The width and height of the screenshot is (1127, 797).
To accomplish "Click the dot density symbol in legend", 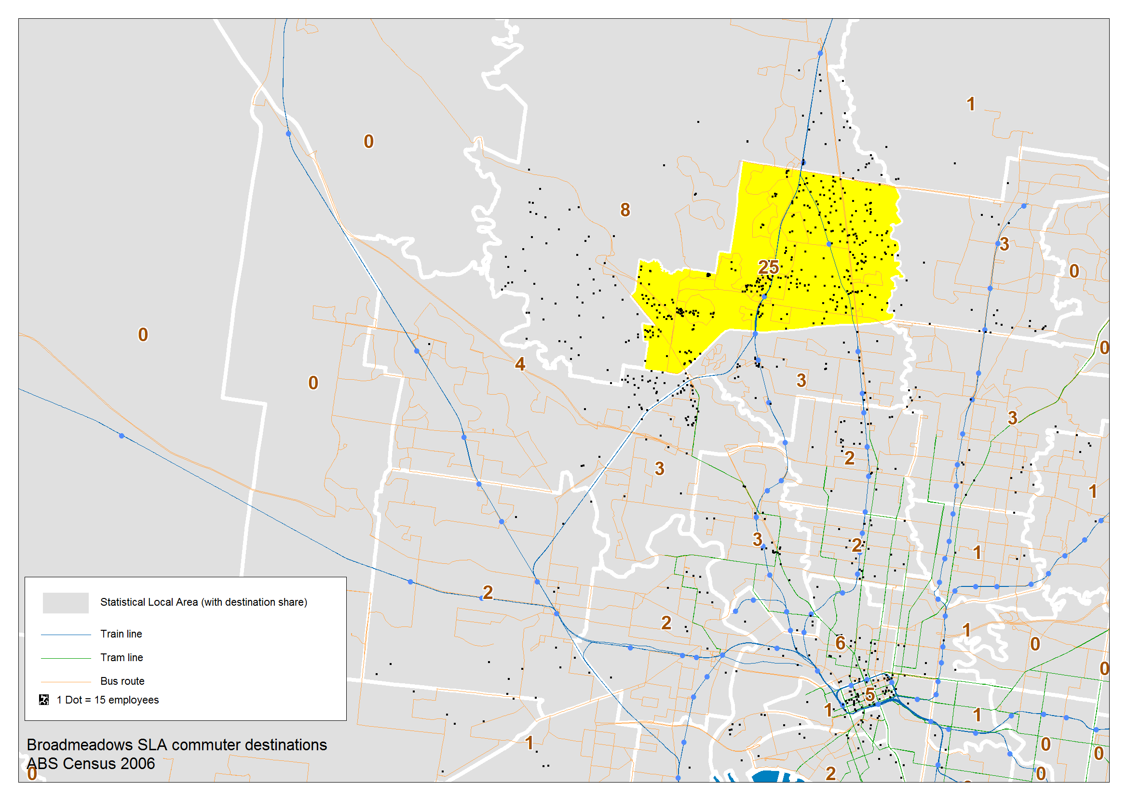I will (x=44, y=699).
